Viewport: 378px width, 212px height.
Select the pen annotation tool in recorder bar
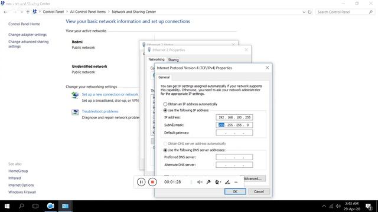(x=227, y=182)
